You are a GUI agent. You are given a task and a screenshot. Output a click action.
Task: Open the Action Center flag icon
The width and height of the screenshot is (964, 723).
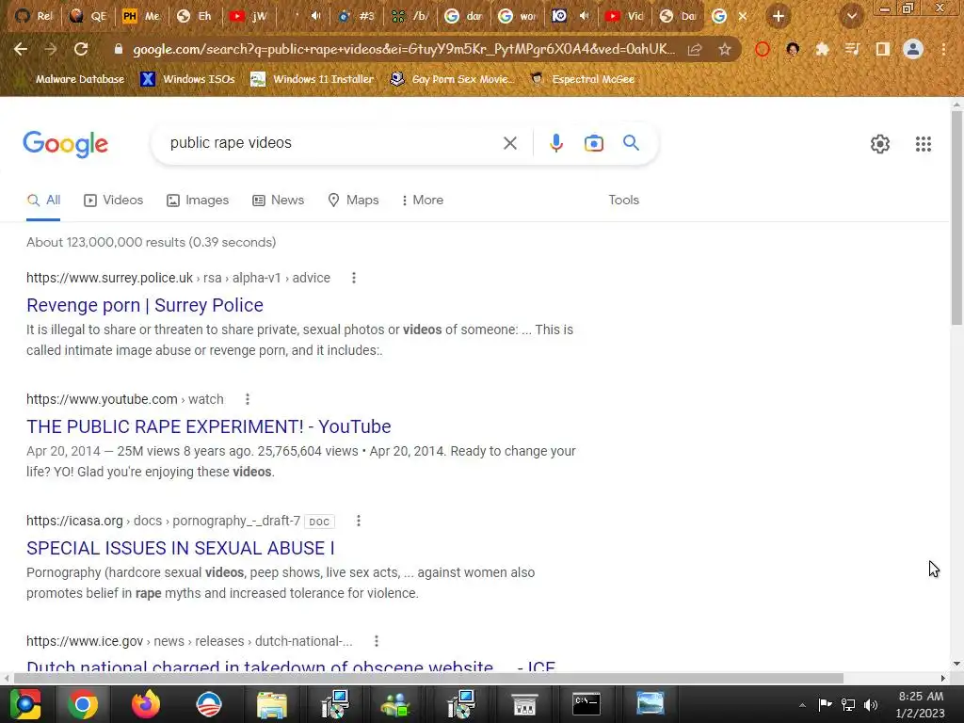(x=825, y=704)
